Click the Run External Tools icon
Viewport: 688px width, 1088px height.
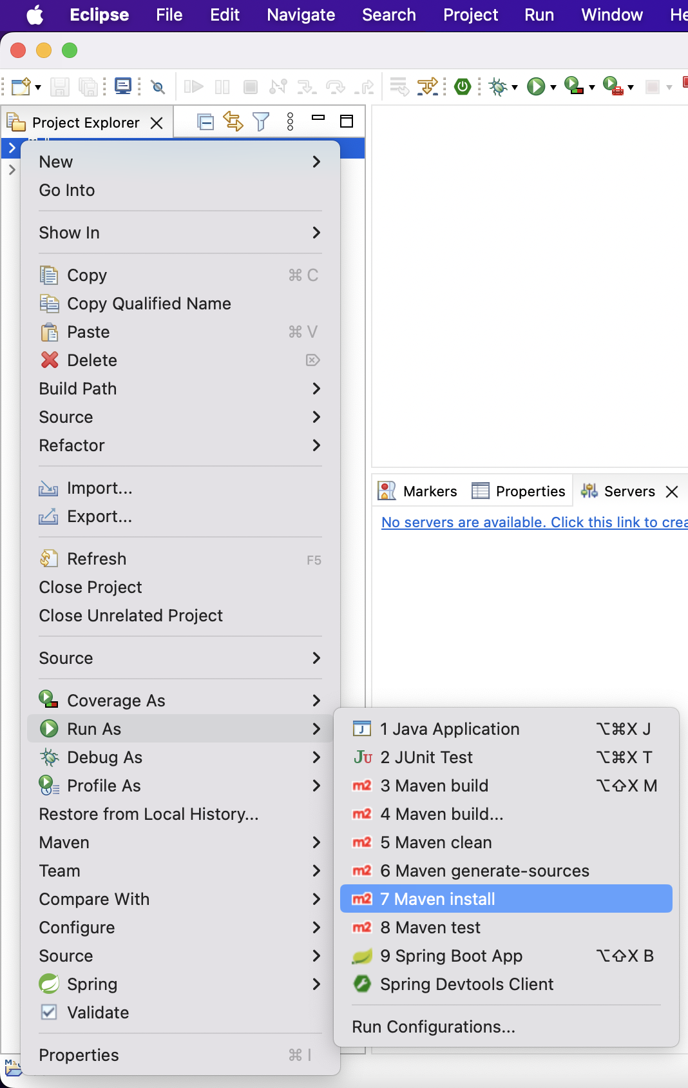[613, 86]
